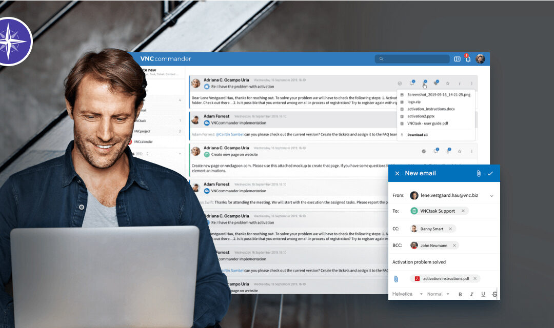Collapse the sidebar section with up chevron

coord(180,154)
